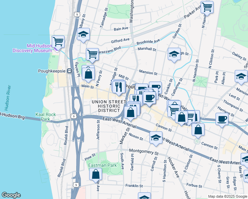Viewport: 248px width, 199px height.
Task: Click the Pine St label
Action: 90,157
